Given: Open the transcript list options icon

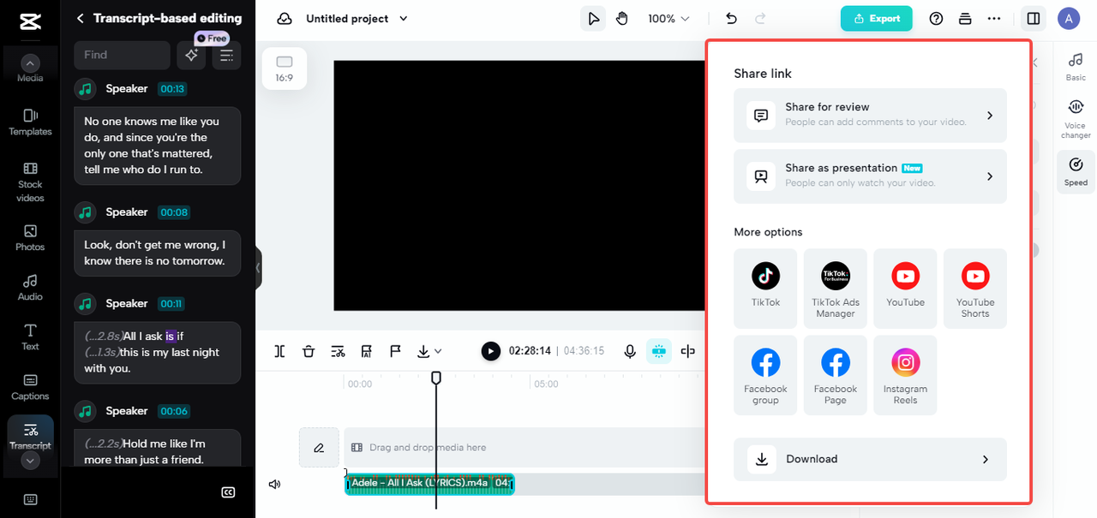Looking at the screenshot, I should coord(226,55).
